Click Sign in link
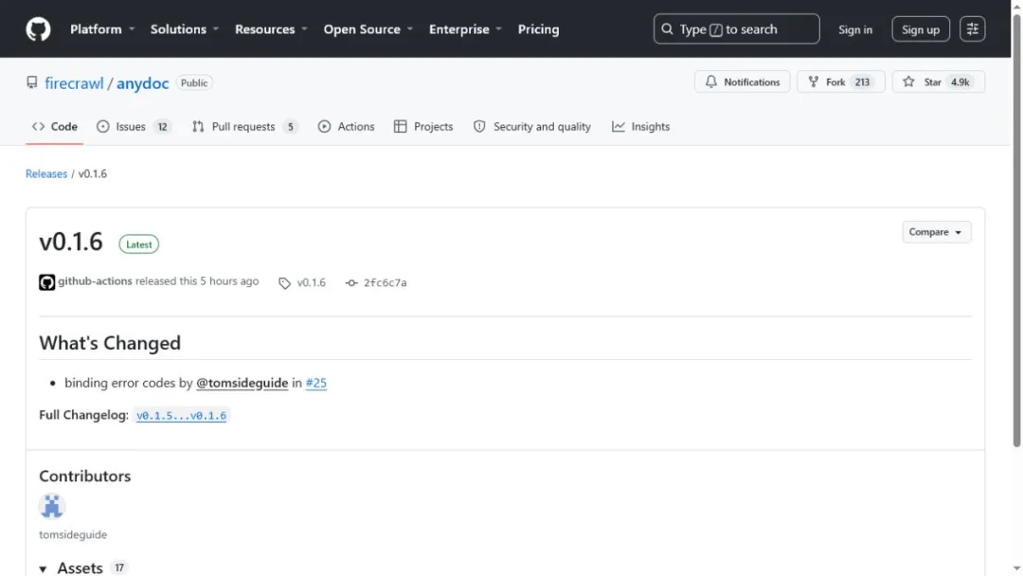The image size is (1023, 576). coord(854,29)
